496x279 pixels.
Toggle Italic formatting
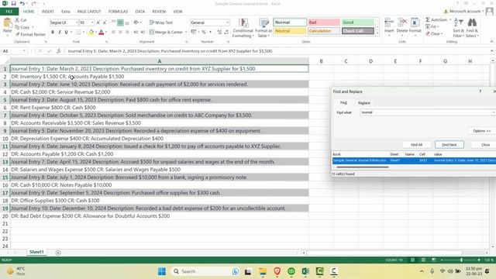tap(59, 32)
